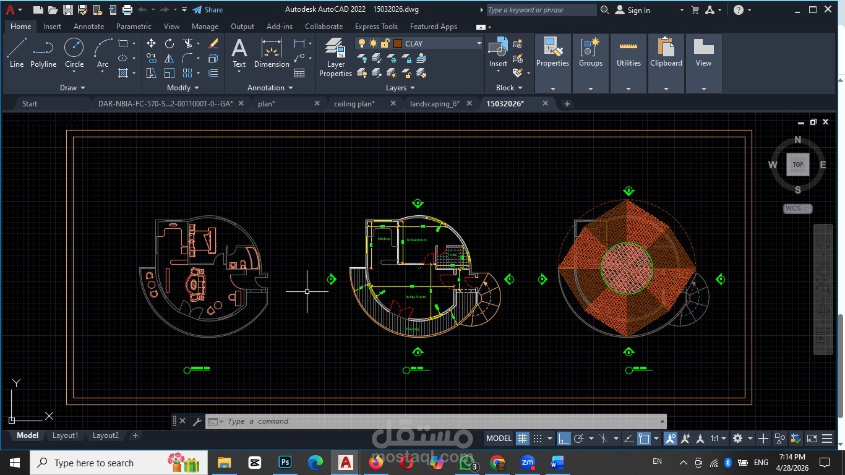Expand the Draw panel
The width and height of the screenshot is (845, 475).
72,88
